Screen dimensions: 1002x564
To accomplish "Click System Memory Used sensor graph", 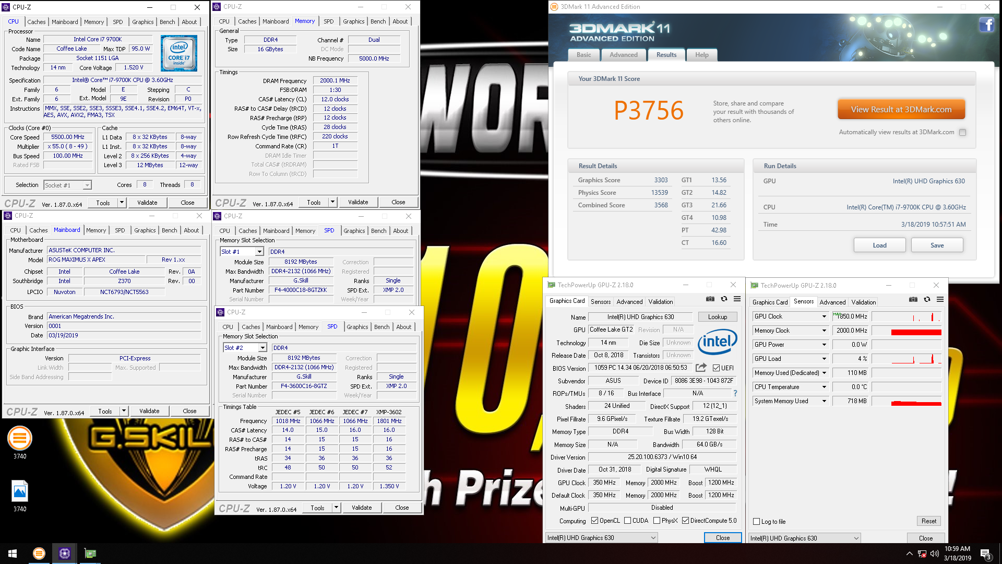I will point(906,401).
